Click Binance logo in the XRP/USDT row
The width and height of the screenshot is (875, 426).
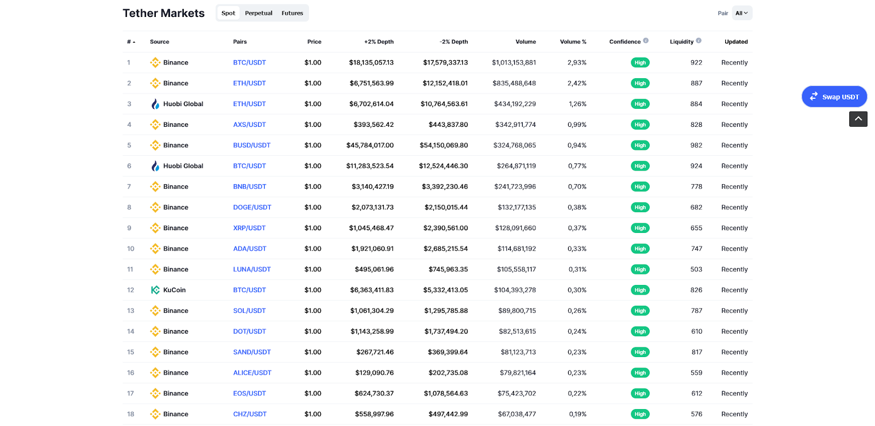click(x=155, y=228)
